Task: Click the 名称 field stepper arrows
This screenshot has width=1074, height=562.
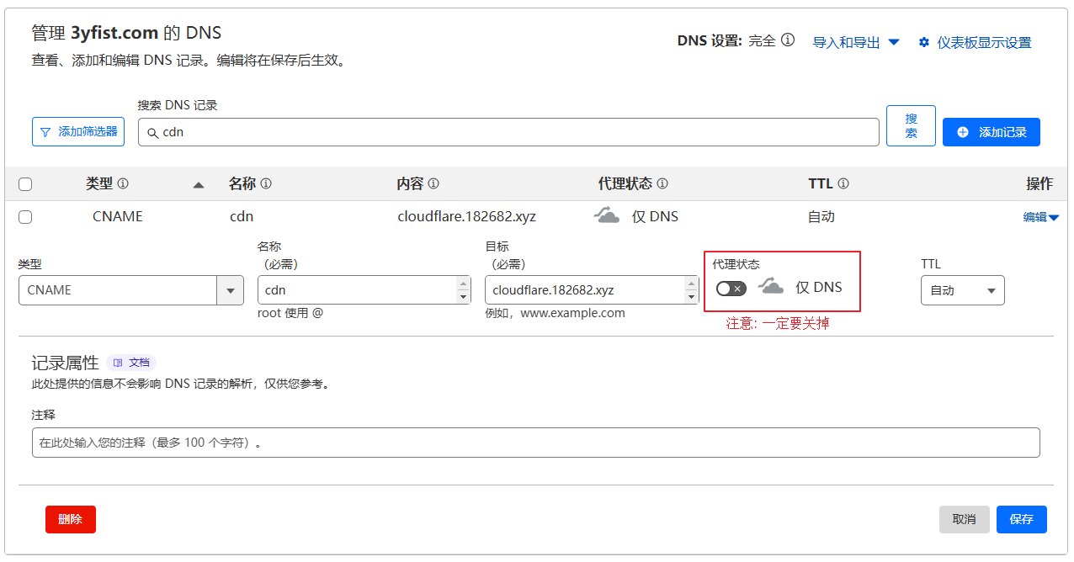Action: (464, 290)
